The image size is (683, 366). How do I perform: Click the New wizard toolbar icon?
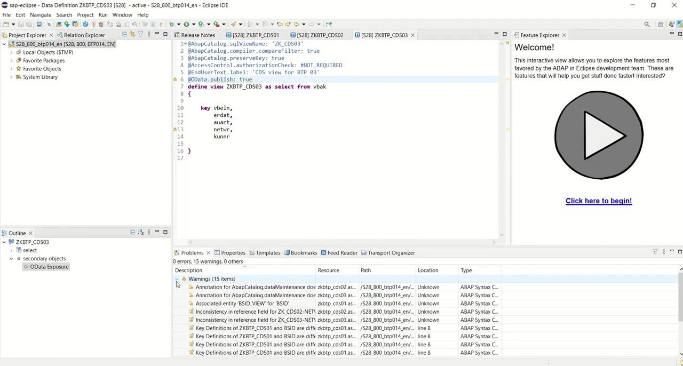[6, 24]
